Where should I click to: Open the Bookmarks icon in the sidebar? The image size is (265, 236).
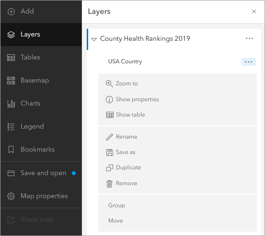click(11, 150)
